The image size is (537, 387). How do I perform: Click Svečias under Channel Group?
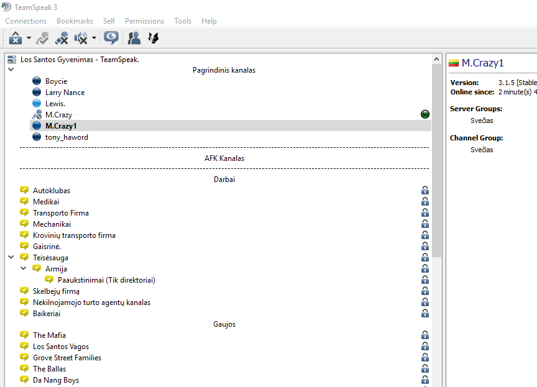coord(482,150)
